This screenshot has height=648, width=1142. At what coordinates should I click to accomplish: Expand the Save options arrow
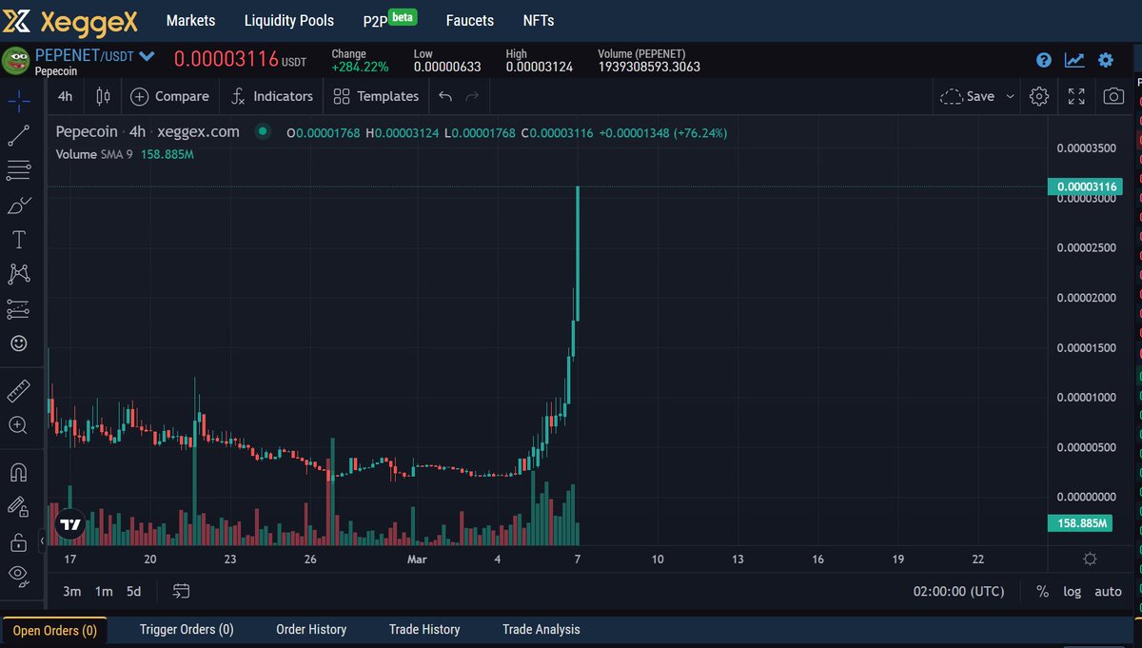[1010, 96]
